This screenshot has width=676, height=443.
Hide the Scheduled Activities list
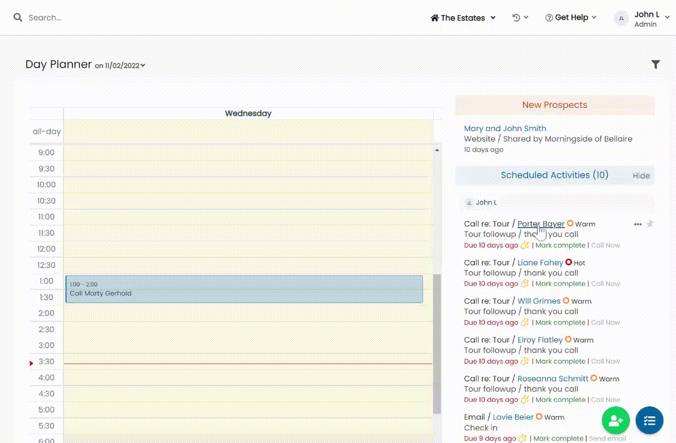(x=641, y=175)
